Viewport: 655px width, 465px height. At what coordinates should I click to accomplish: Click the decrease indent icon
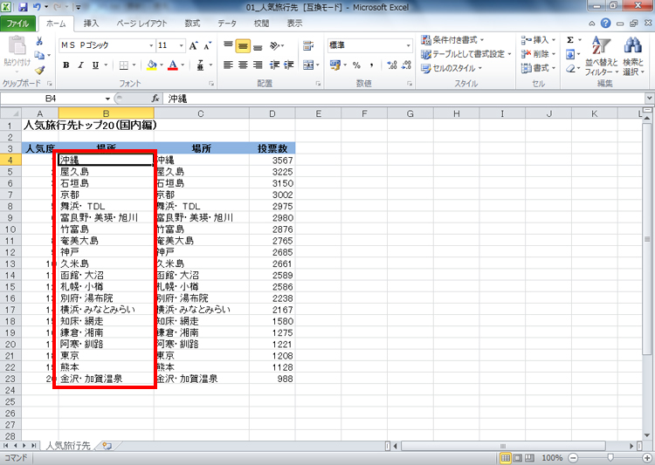(x=274, y=65)
